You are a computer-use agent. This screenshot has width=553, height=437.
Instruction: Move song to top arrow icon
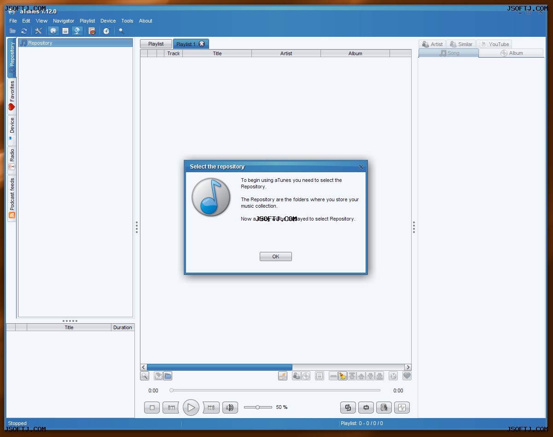tap(352, 376)
